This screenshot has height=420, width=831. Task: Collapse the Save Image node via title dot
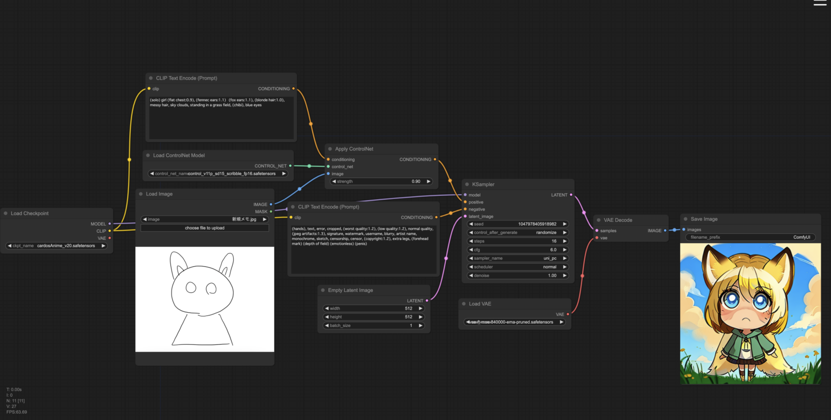685,219
